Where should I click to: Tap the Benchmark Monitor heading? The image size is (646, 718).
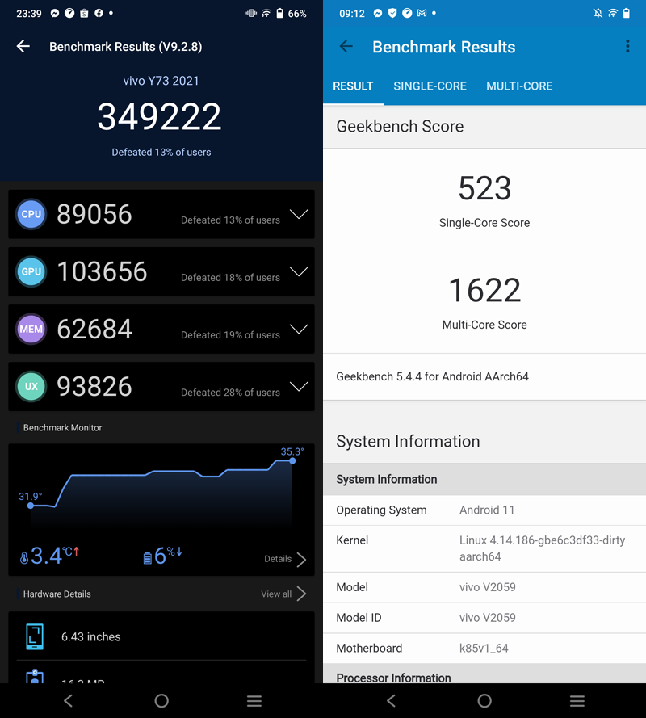pyautogui.click(x=62, y=427)
